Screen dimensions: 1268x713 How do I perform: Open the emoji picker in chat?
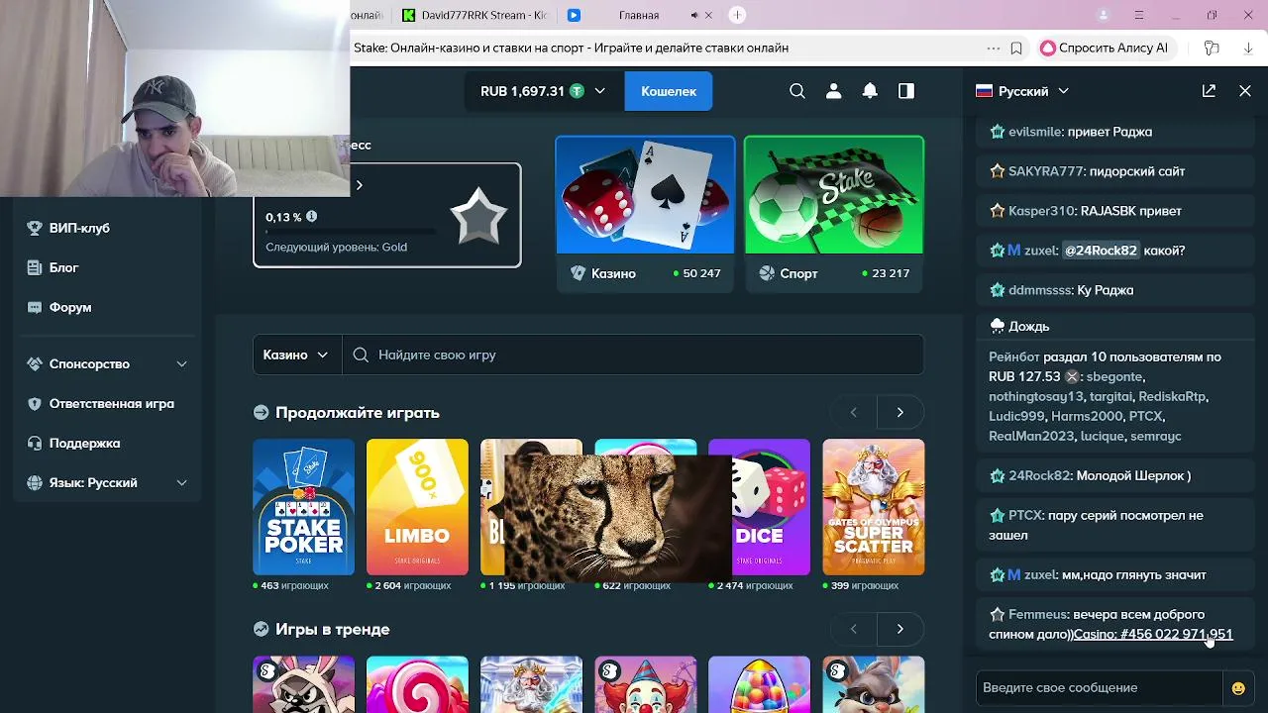pos(1238,688)
